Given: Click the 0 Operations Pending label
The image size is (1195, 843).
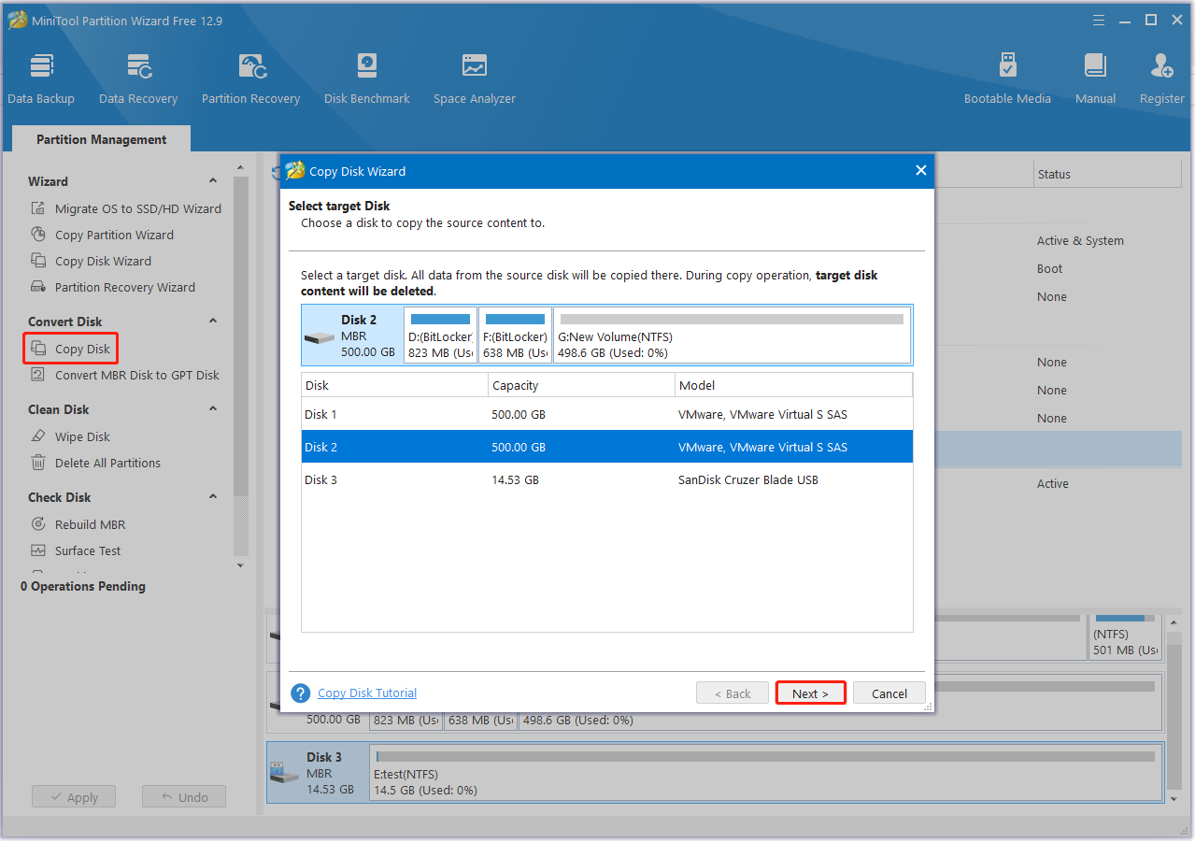Looking at the screenshot, I should coord(83,586).
